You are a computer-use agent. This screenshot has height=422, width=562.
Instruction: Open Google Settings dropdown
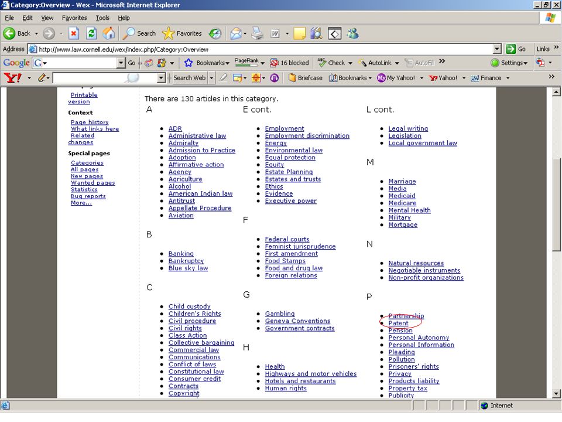coord(510,63)
